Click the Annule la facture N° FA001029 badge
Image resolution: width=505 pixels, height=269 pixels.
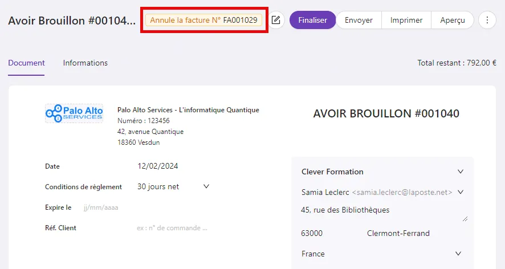click(204, 20)
